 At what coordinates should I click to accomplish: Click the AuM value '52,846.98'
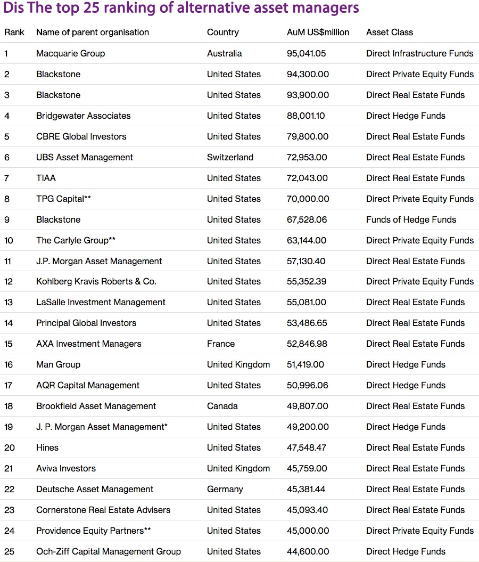(x=307, y=344)
